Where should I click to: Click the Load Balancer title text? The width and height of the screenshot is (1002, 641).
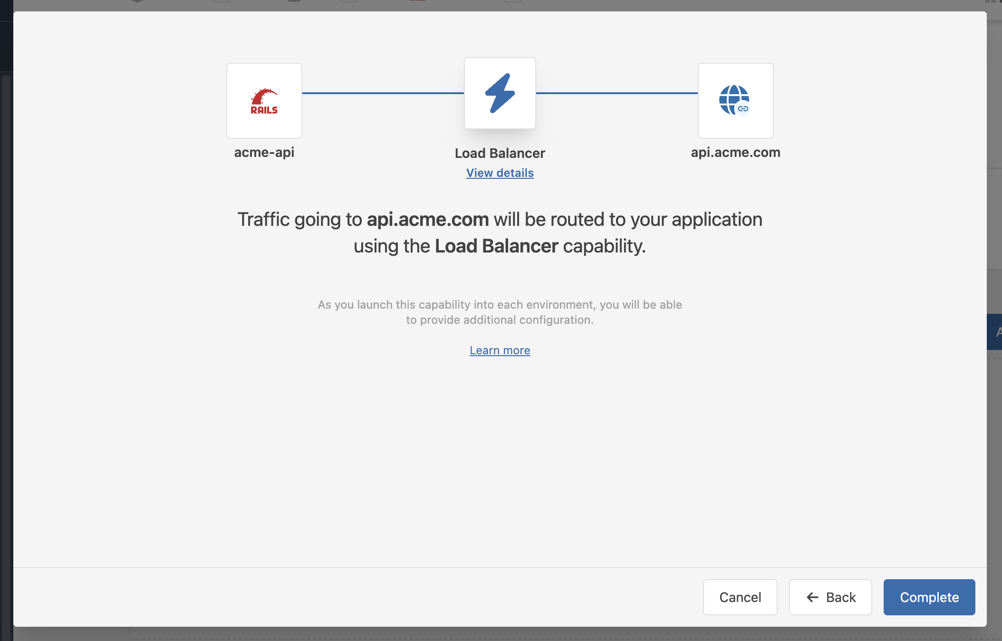point(500,153)
